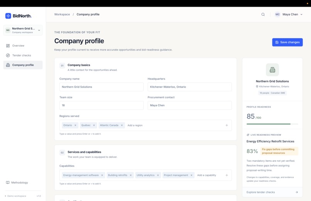Click the Company name input field
The width and height of the screenshot is (311, 201).
(101, 87)
